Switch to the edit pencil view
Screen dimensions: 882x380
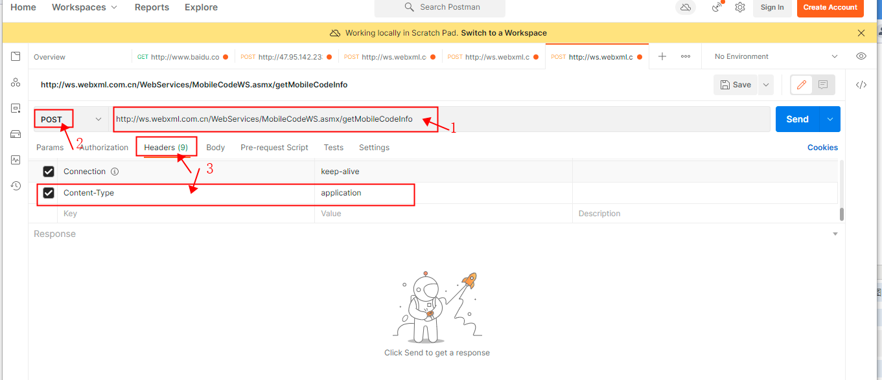[802, 85]
